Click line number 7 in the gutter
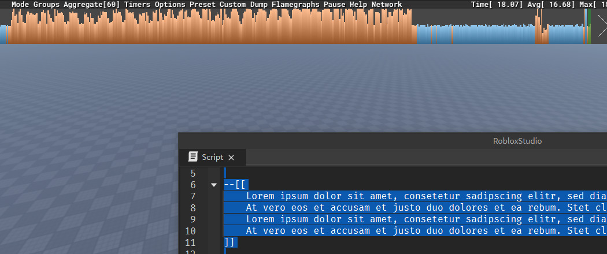607x254 pixels. click(x=193, y=196)
